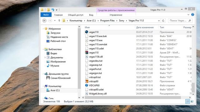
Task: Select Компьютер in the navigation pane
Action: [x=55, y=86]
